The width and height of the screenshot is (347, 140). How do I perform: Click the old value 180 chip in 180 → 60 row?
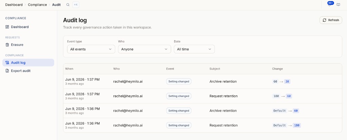coord(276,96)
